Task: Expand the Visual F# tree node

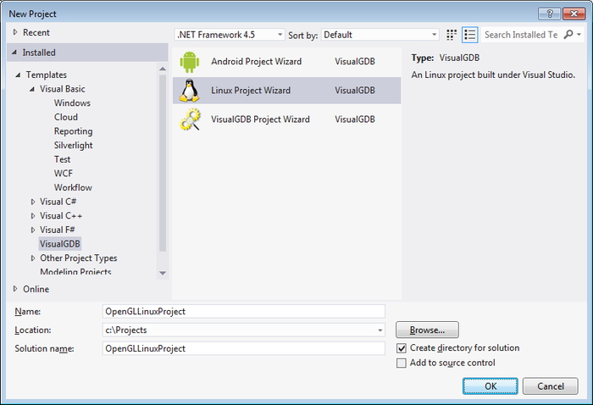Action: click(x=33, y=230)
